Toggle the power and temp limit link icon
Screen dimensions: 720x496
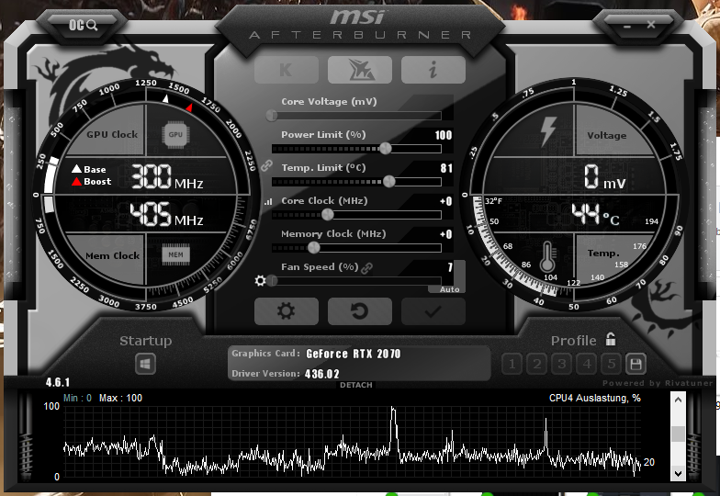pyautogui.click(x=266, y=165)
